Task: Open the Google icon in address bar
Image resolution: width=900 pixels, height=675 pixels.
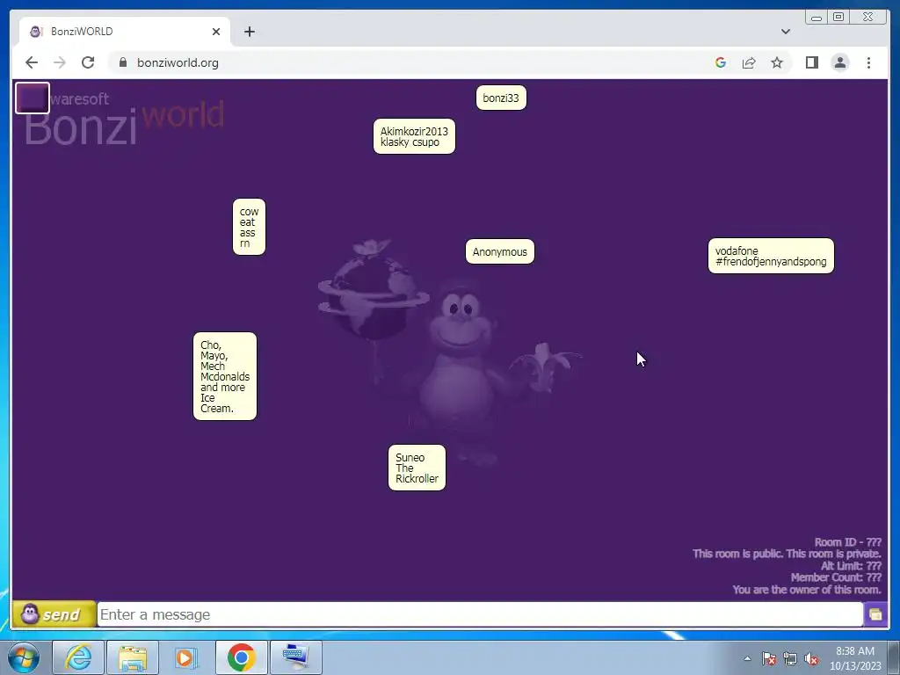Action: pos(721,62)
